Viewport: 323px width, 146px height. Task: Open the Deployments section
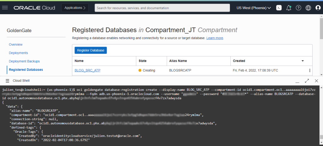tap(18, 53)
